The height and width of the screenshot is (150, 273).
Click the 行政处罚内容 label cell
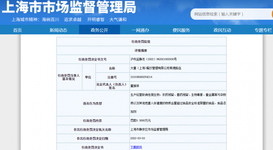tap(93, 121)
